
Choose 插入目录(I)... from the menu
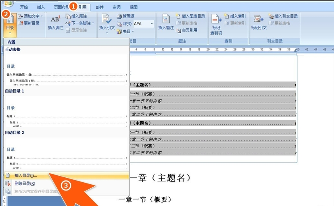click(x=67, y=175)
